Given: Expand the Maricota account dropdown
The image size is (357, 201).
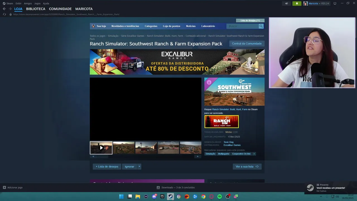Looking at the screenshot, I should pyautogui.click(x=320, y=3).
